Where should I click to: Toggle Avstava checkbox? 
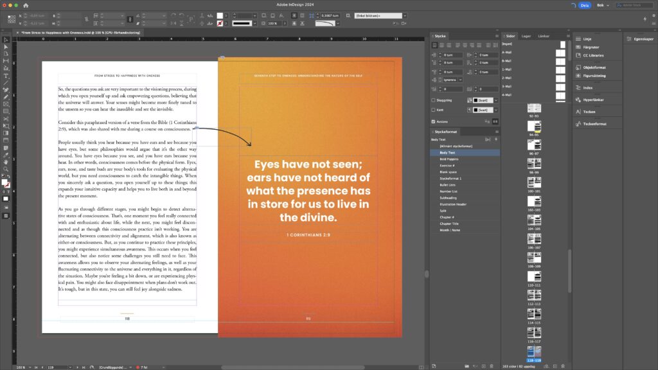pos(433,121)
